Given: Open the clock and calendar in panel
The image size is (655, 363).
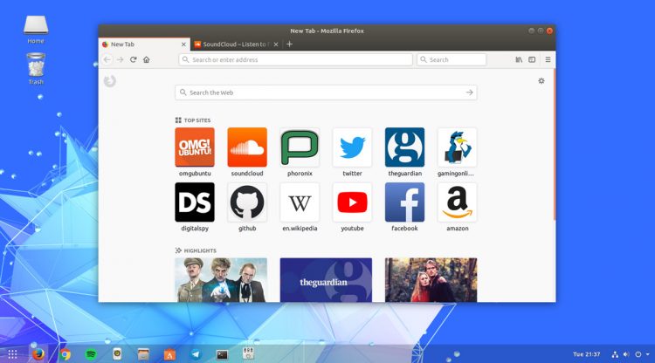Looking at the screenshot, I should click(x=587, y=354).
